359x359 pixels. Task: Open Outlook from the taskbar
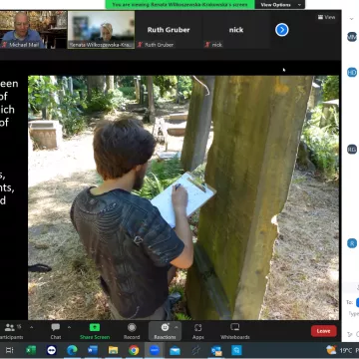coord(216,350)
